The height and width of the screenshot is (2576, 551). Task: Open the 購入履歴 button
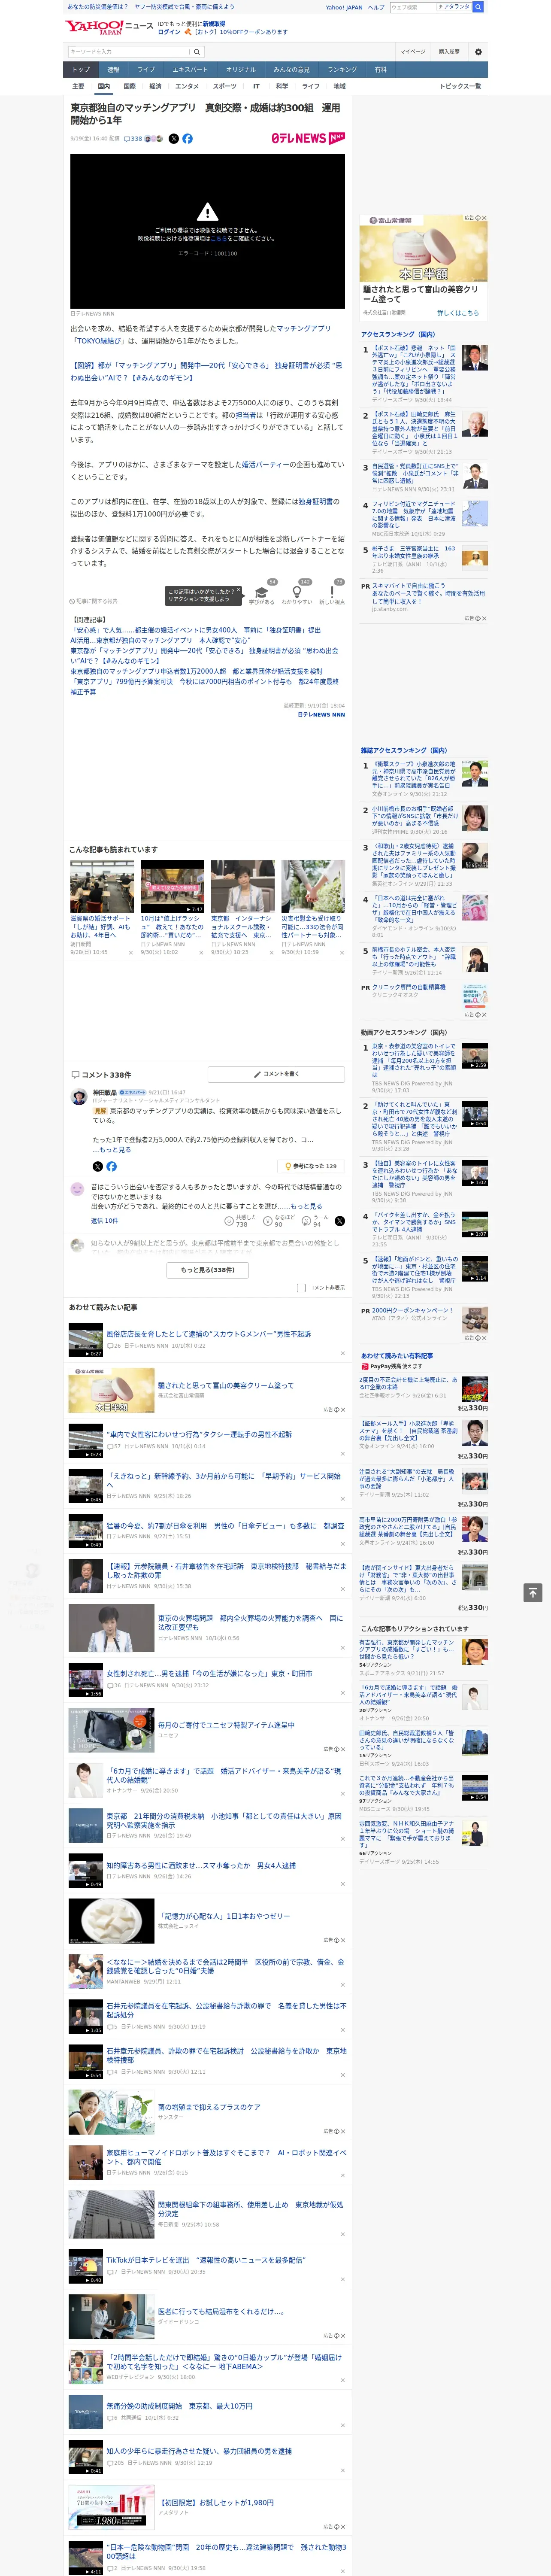click(449, 51)
